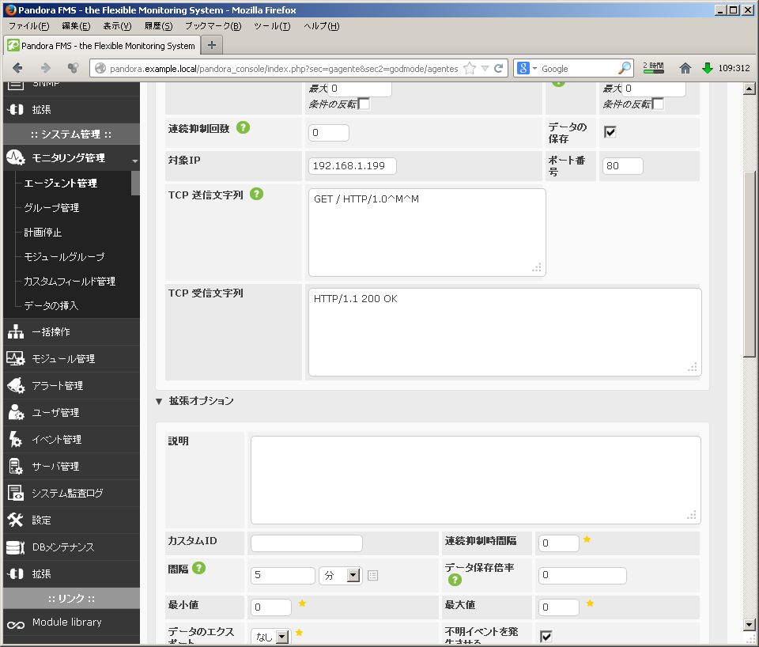Open the 編集 menu
This screenshot has width=759, height=647.
point(76,26)
